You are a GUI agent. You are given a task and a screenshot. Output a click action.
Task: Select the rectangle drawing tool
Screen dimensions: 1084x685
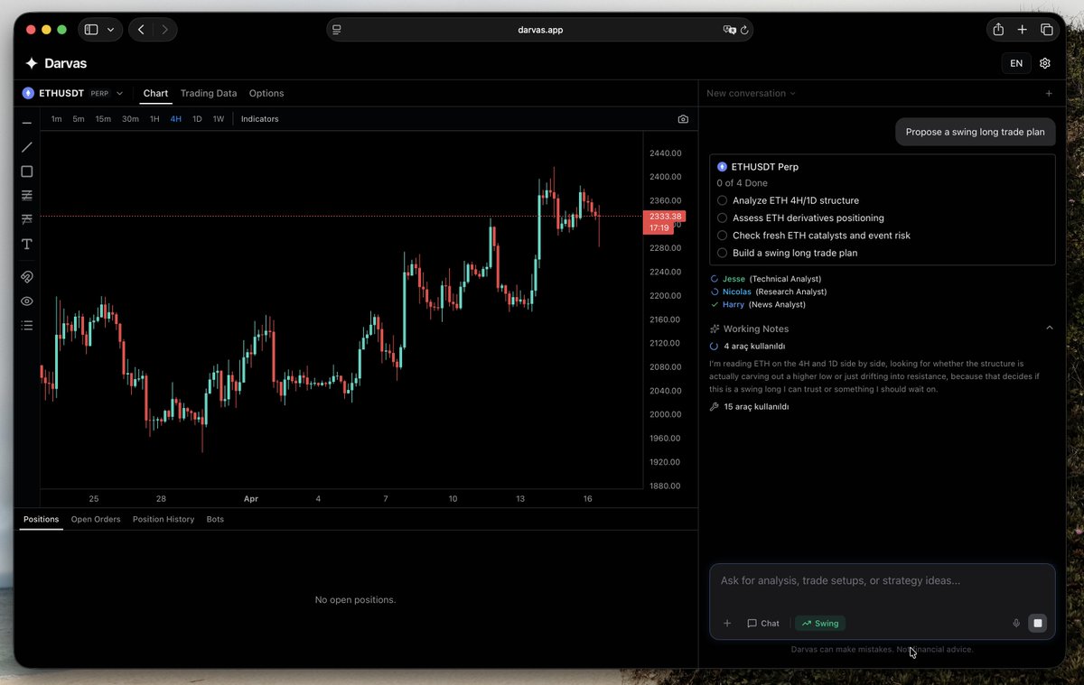pos(26,171)
